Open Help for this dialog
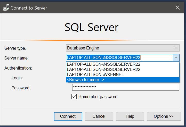186x127 pixels. [130, 116]
